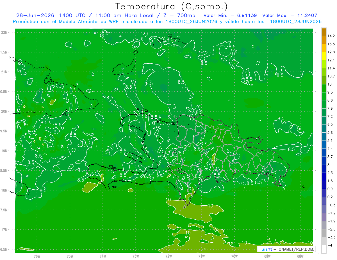The image size is (337, 260).
Task: Click the "17N" latitude axis label
Action: point(4,230)
